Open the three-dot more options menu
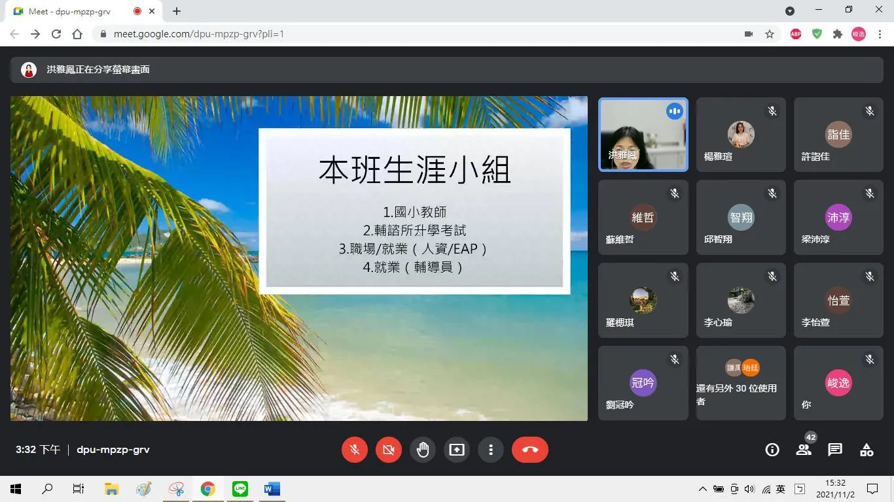Image resolution: width=894 pixels, height=502 pixels. click(491, 450)
